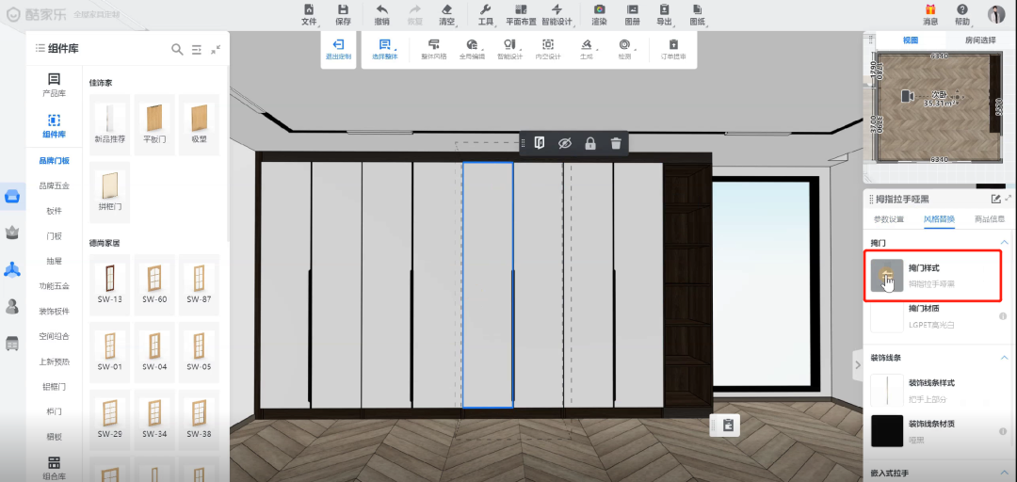Image resolution: width=1017 pixels, height=482 pixels.
Task: Select 平面布置 floor layout icon
Action: click(x=521, y=9)
